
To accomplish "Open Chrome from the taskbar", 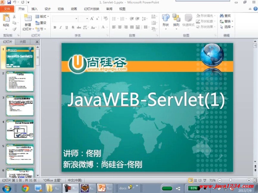I will [25, 188].
